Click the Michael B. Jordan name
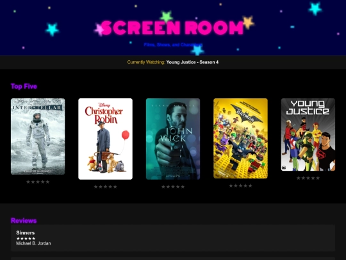The width and height of the screenshot is (346, 260). pyautogui.click(x=33, y=243)
